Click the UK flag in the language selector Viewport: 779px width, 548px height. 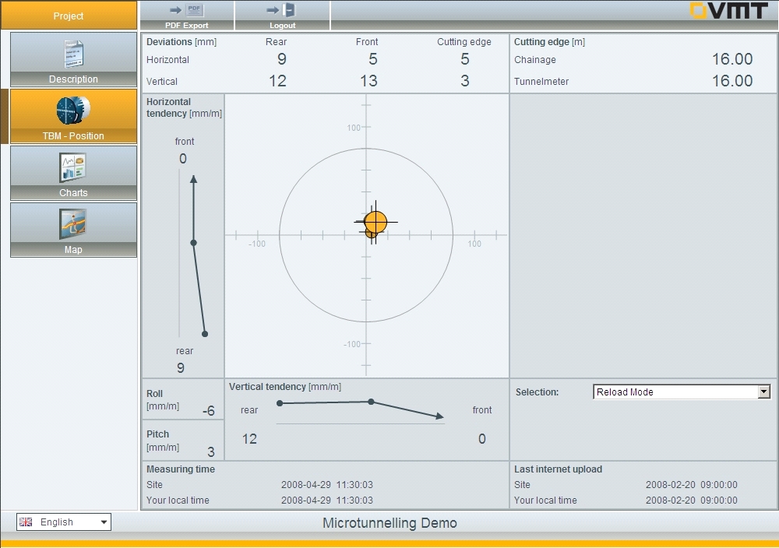point(26,522)
